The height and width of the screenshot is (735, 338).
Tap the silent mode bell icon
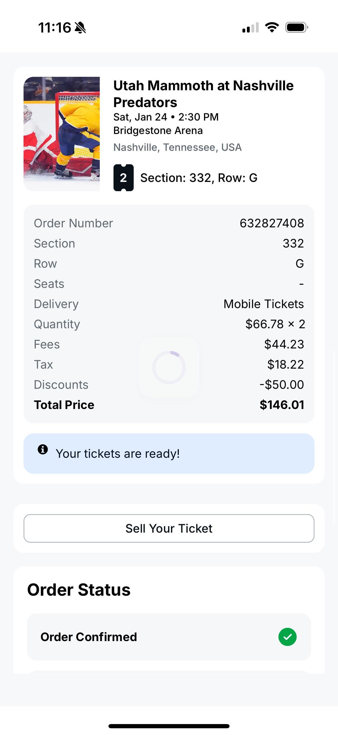80,28
